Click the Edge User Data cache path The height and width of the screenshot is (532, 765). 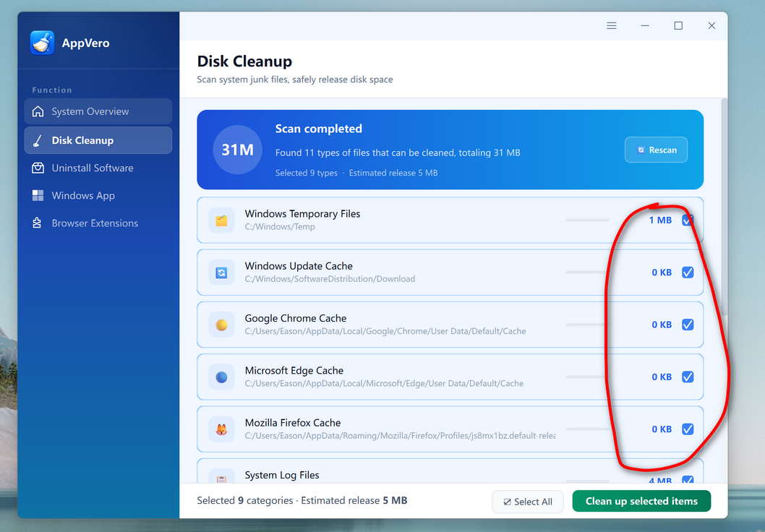point(384,383)
